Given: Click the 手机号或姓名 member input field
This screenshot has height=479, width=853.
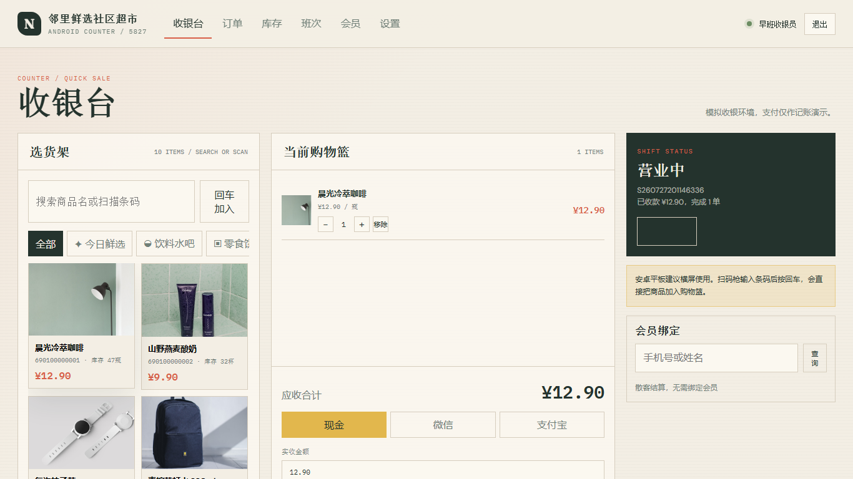Looking at the screenshot, I should (x=716, y=358).
